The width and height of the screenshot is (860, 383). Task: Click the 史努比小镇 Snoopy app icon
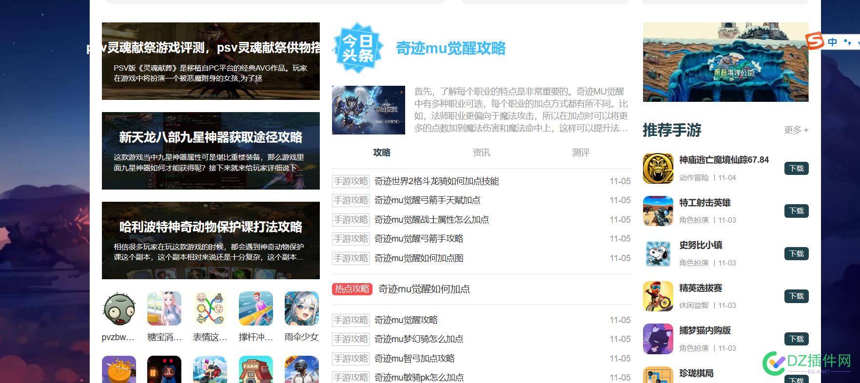pos(658,254)
